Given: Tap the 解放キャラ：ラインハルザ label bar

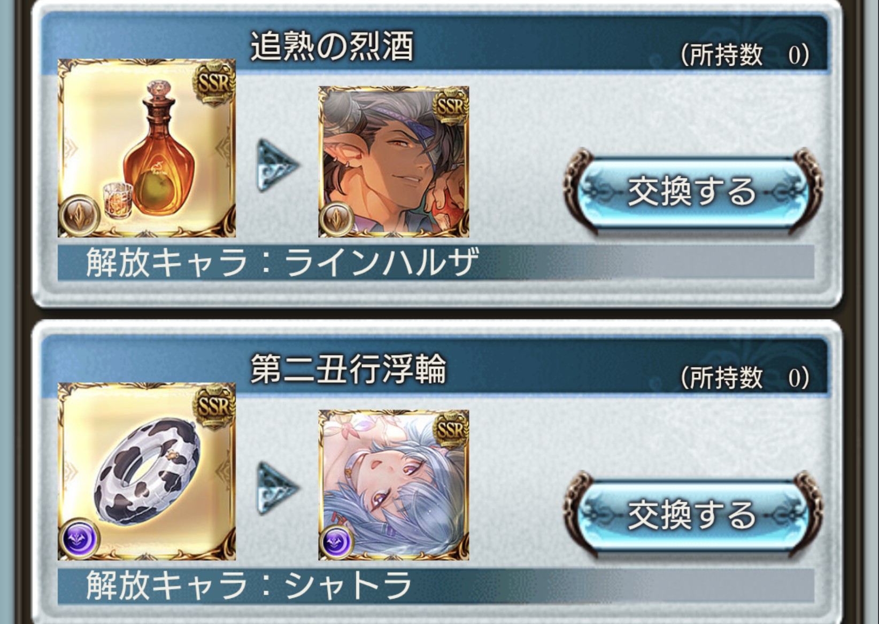Looking at the screenshot, I should [436, 262].
